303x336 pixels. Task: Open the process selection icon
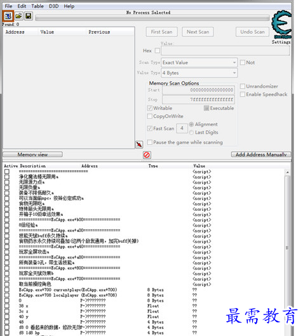pos(8,16)
